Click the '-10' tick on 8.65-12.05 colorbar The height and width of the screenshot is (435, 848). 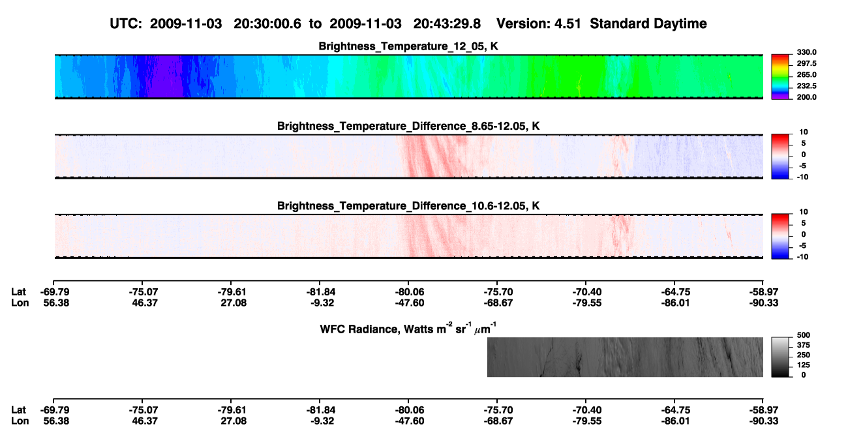click(802, 177)
